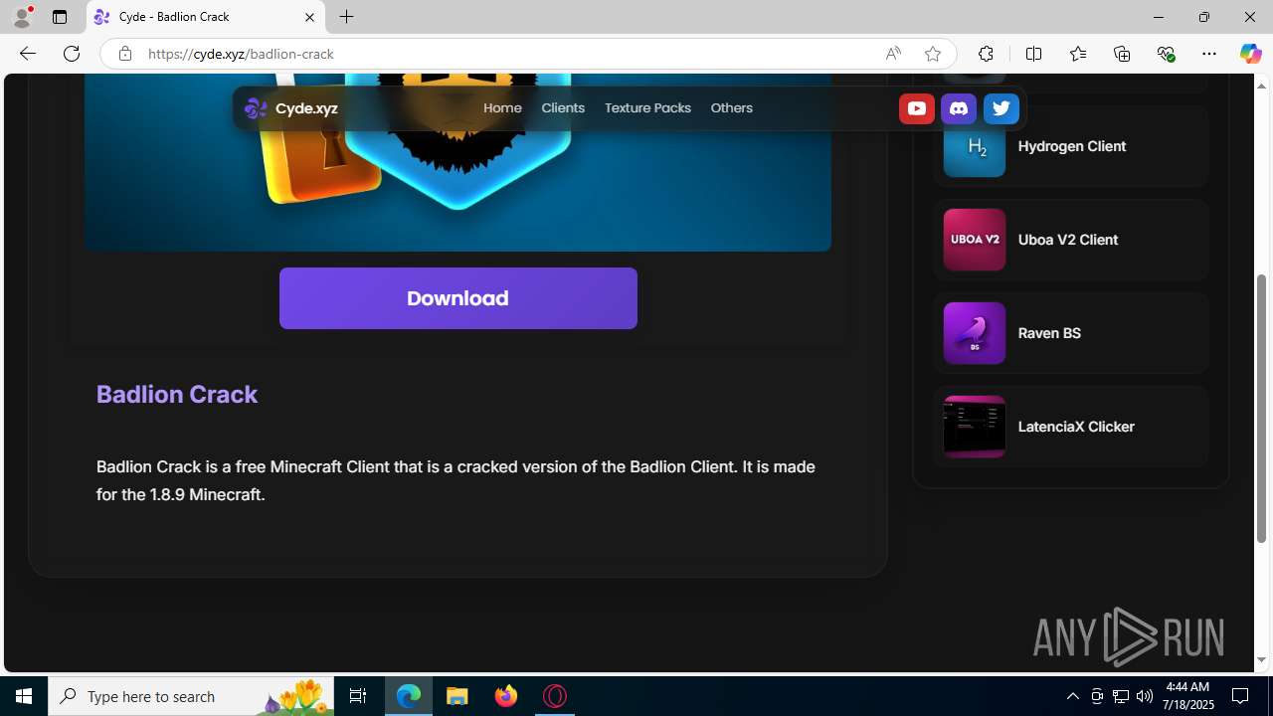Click Cyde.xyz site name

[x=306, y=108]
